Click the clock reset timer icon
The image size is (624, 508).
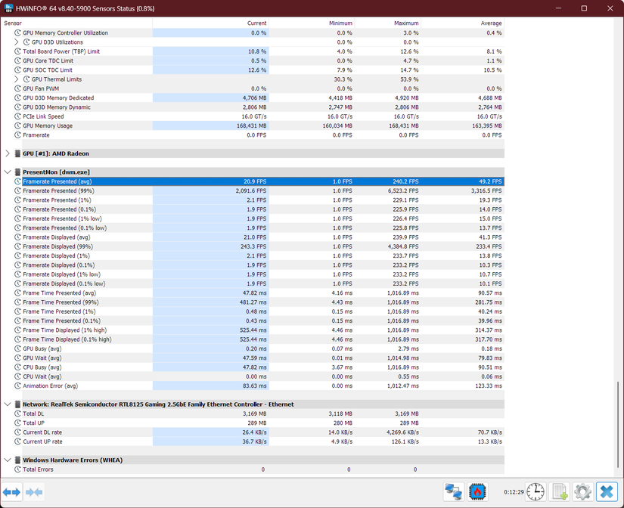[536, 492]
